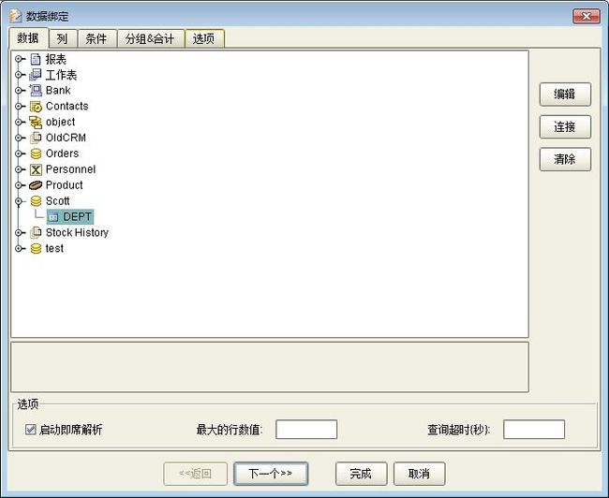609x498 pixels.
Task: Select the 工作表 label
Action: (x=61, y=75)
